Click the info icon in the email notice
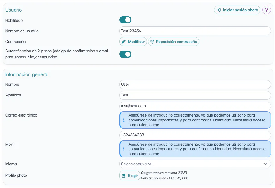Viewport: 275px width, 188px height. (x=124, y=120)
